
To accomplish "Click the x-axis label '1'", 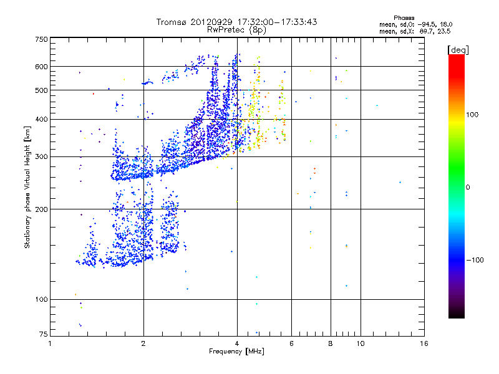I will pos(50,343).
